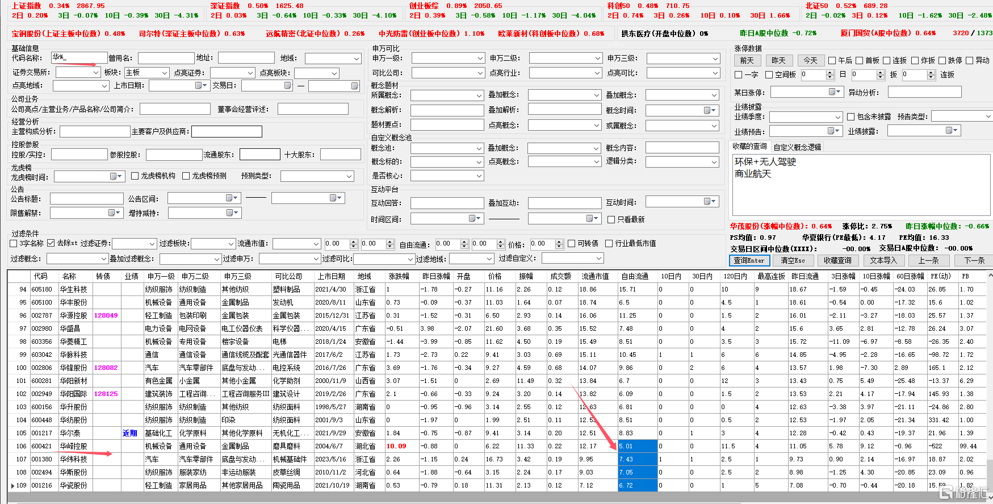
Task: Select saved query 环保+无人驾驶
Action: point(765,162)
